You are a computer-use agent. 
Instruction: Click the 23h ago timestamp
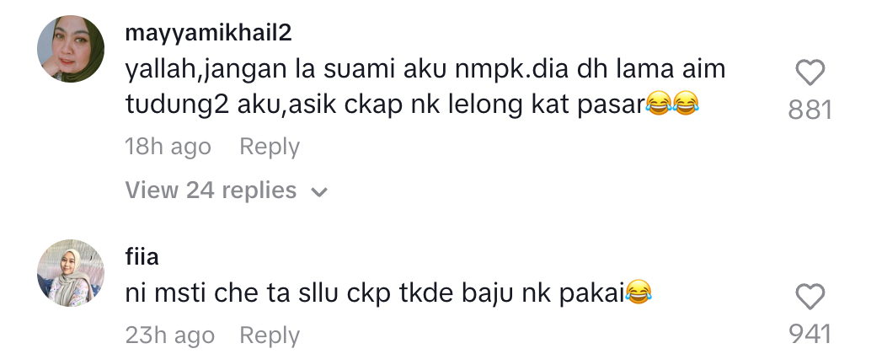[x=169, y=335]
